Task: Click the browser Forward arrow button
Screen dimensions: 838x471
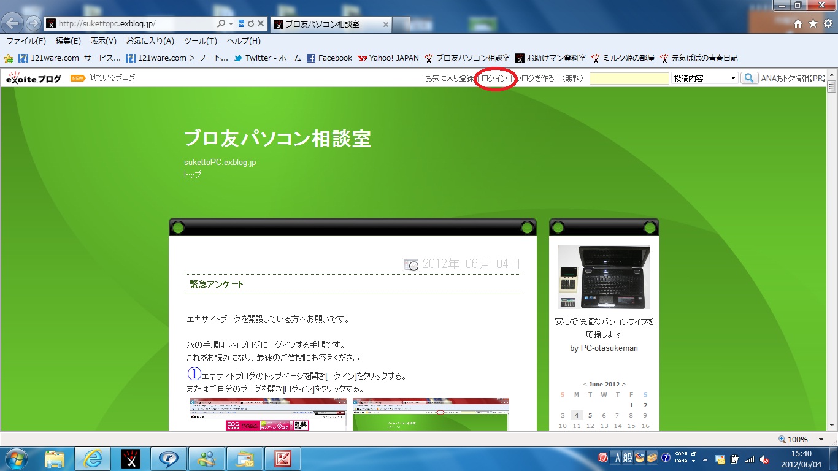Action: click(x=33, y=24)
